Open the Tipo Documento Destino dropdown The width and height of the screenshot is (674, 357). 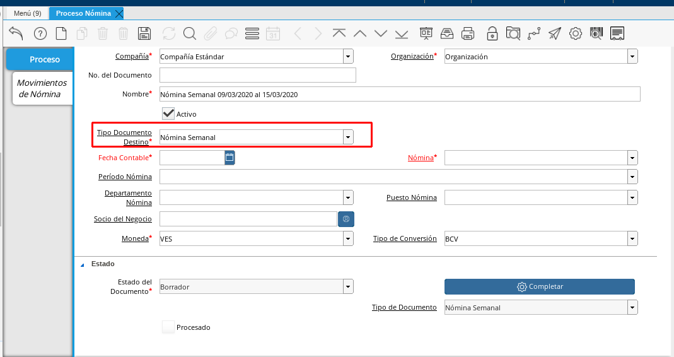348,137
